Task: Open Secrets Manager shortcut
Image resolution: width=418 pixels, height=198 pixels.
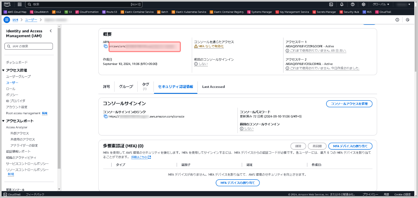Action: [x=324, y=12]
